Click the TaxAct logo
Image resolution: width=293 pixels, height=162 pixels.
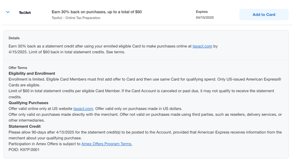click(25, 12)
